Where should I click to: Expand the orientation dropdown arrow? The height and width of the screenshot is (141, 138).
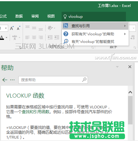tap(54, 28)
